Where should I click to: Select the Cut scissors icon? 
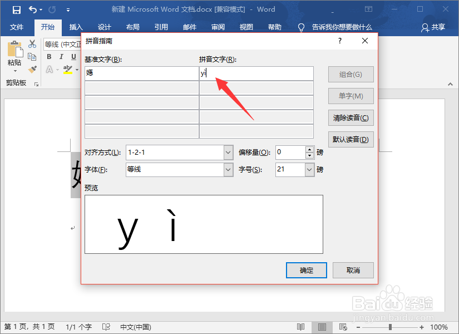tap(32, 43)
